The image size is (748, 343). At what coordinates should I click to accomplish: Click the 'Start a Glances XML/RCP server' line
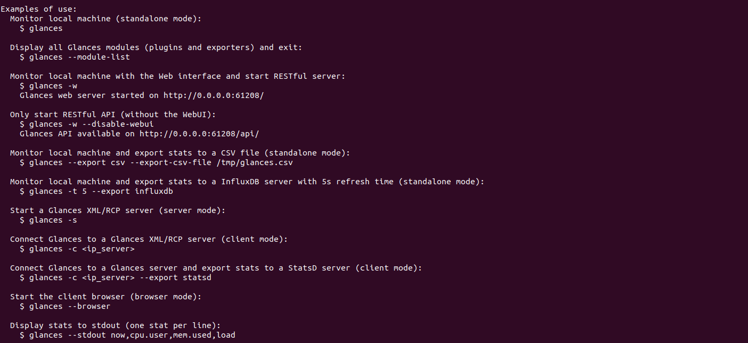tap(118, 210)
